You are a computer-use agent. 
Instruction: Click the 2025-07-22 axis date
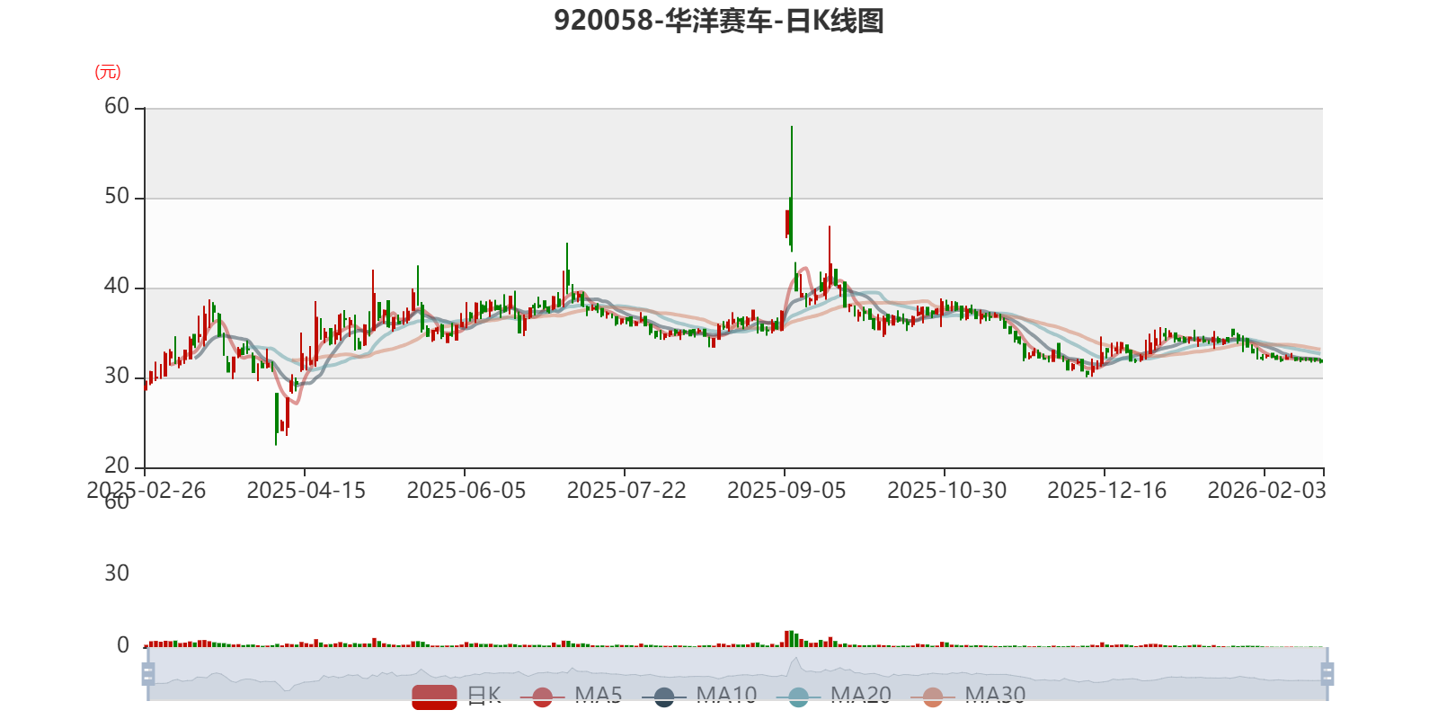coord(626,490)
